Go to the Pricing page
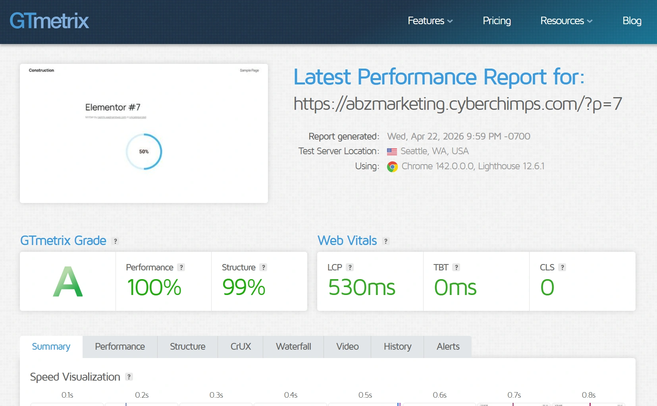This screenshot has width=657, height=406. tap(497, 21)
